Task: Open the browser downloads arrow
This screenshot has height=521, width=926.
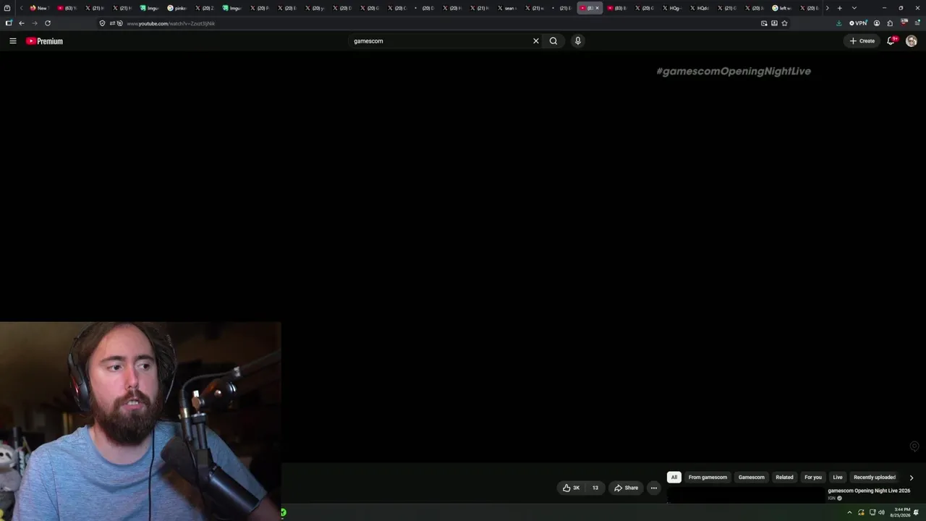Action: (838, 23)
